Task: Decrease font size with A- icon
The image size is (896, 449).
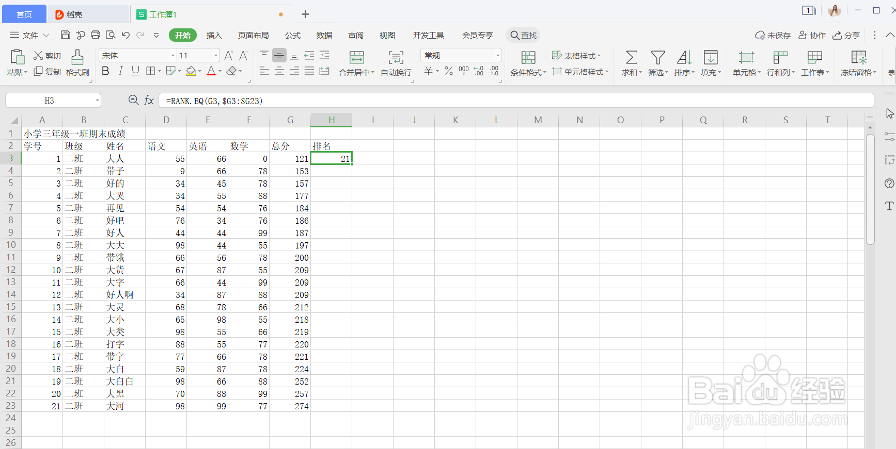Action: tap(244, 55)
